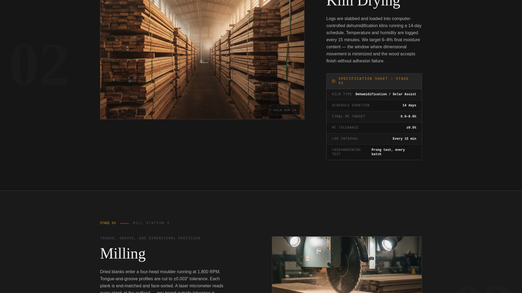522x293 pixels.
Task: Toggle the Dehumidification / Solar Assist value
Action: pyautogui.click(x=386, y=94)
